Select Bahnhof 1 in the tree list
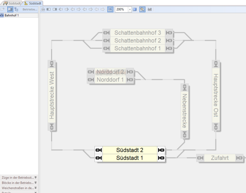The height and width of the screenshot is (193, 246). tap(13, 15)
